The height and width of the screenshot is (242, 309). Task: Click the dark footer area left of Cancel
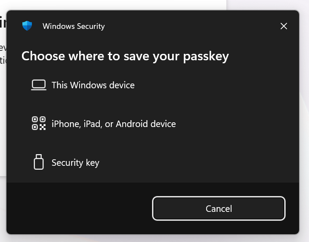click(77, 208)
